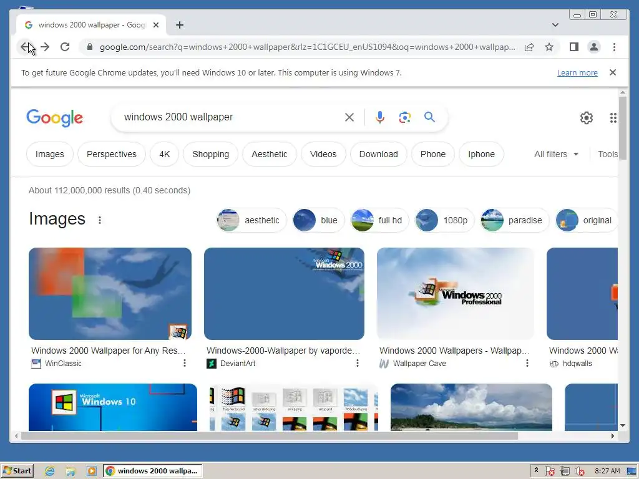Select the Perspectives filter chip

[111, 154]
